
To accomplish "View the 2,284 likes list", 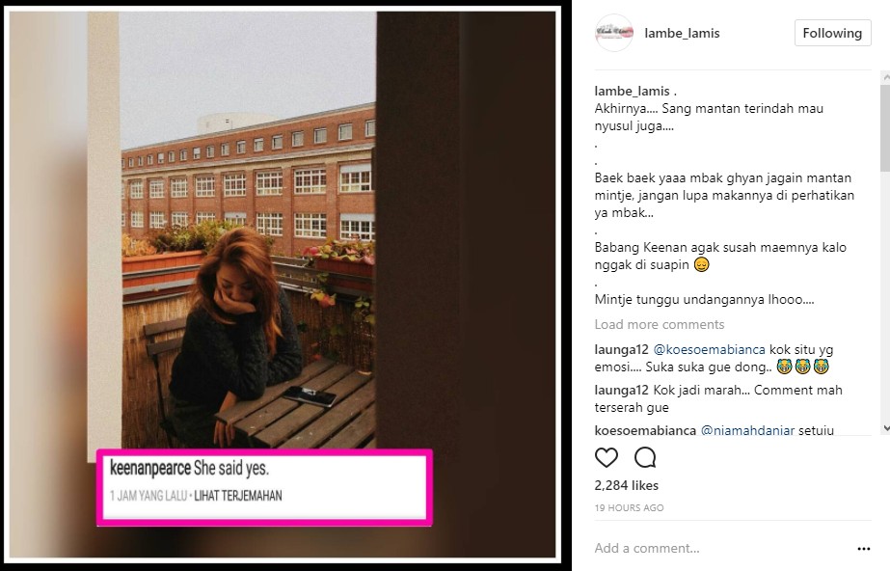I will coord(626,485).
